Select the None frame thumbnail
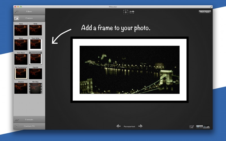 pyautogui.click(x=21, y=29)
